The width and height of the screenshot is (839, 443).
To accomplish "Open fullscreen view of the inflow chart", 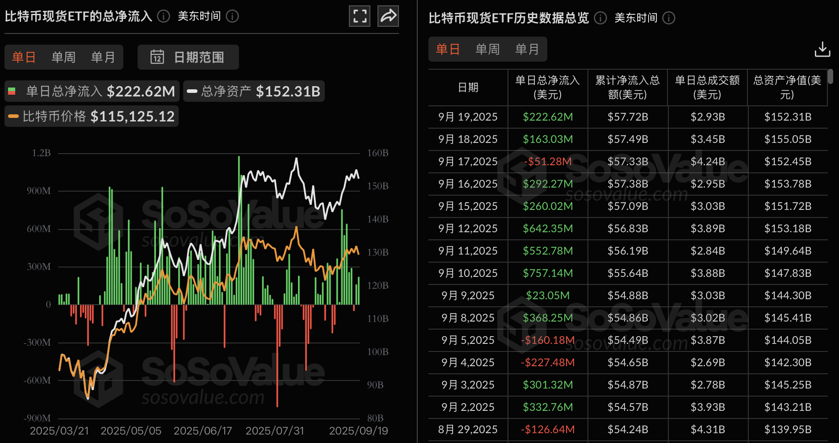I will 359,16.
